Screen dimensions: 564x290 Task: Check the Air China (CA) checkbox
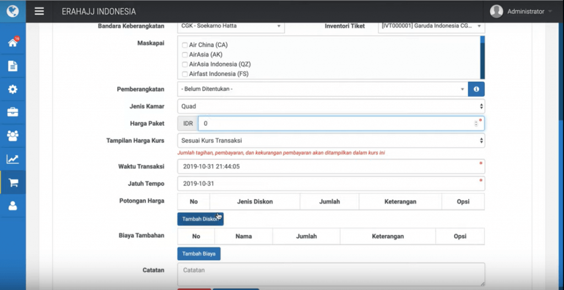[x=185, y=45]
